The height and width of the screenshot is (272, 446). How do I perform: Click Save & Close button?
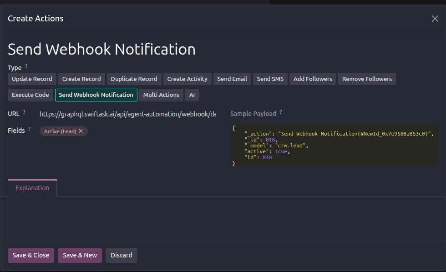pos(31,255)
